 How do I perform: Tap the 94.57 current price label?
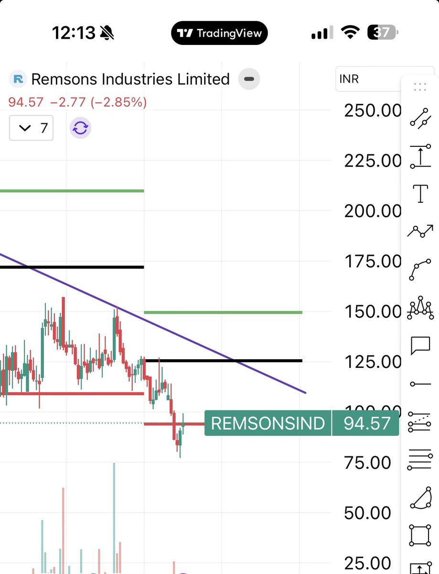[365, 423]
